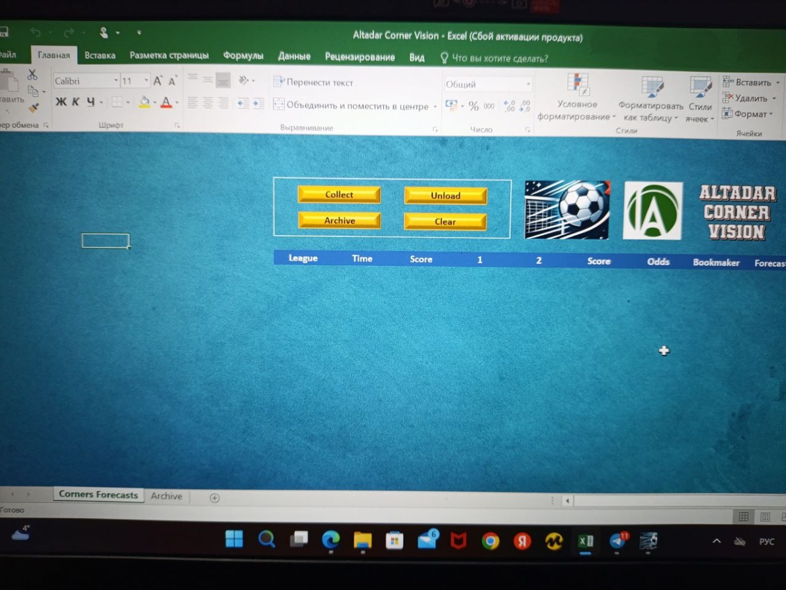Decrease font size with small A
786x590 pixels.
(172, 82)
